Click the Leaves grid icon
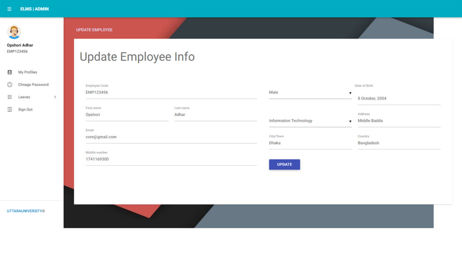 pyautogui.click(x=9, y=97)
